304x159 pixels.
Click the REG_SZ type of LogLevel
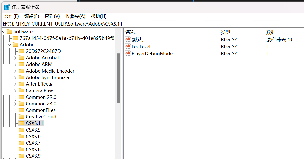pyautogui.click(x=229, y=46)
